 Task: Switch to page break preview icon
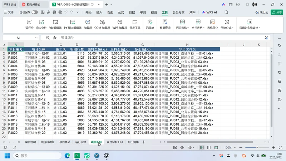point(216,147)
